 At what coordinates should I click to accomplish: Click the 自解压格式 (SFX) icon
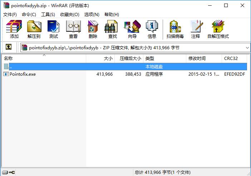coord(218,29)
